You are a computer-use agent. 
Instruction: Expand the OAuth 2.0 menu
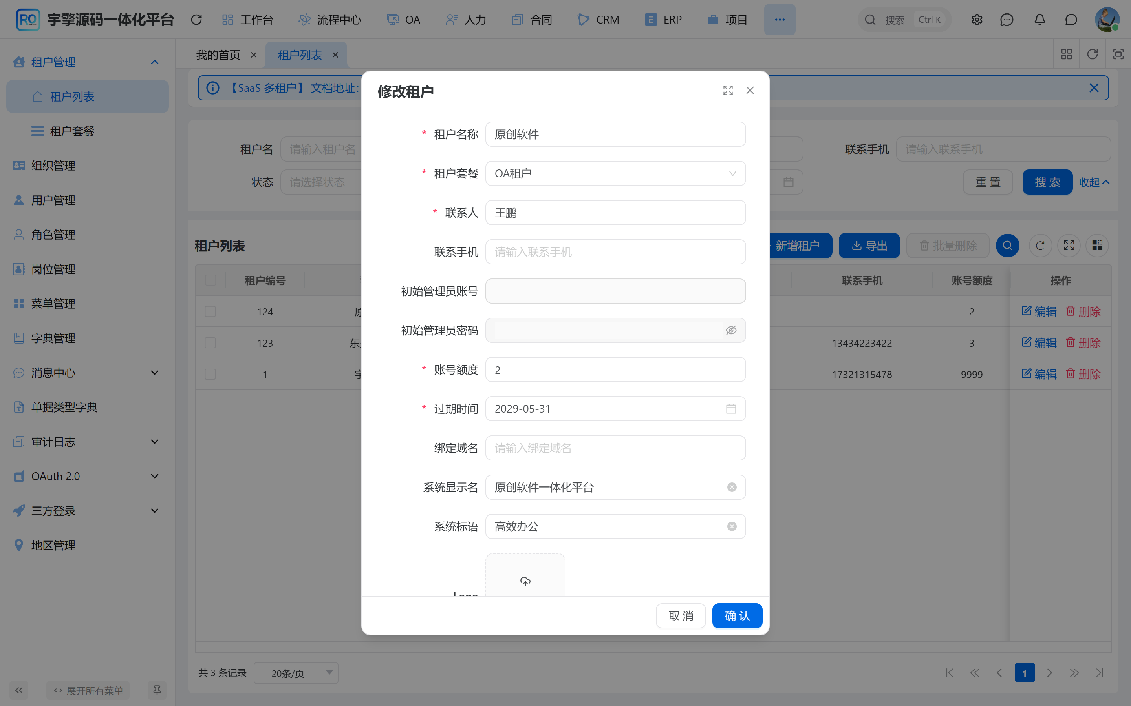[x=87, y=476]
